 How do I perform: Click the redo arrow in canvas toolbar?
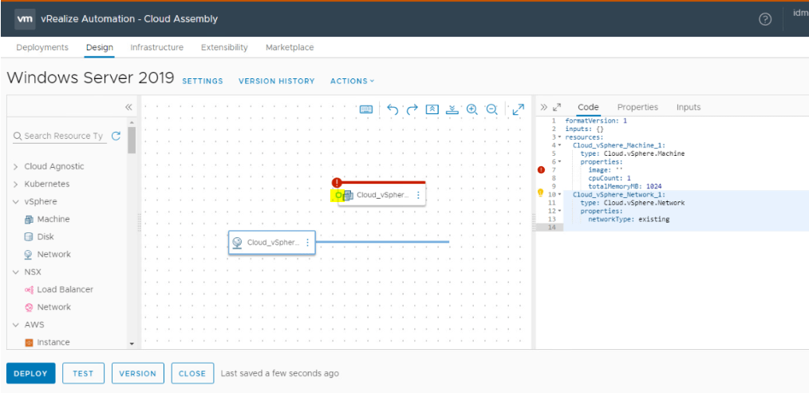coord(412,109)
